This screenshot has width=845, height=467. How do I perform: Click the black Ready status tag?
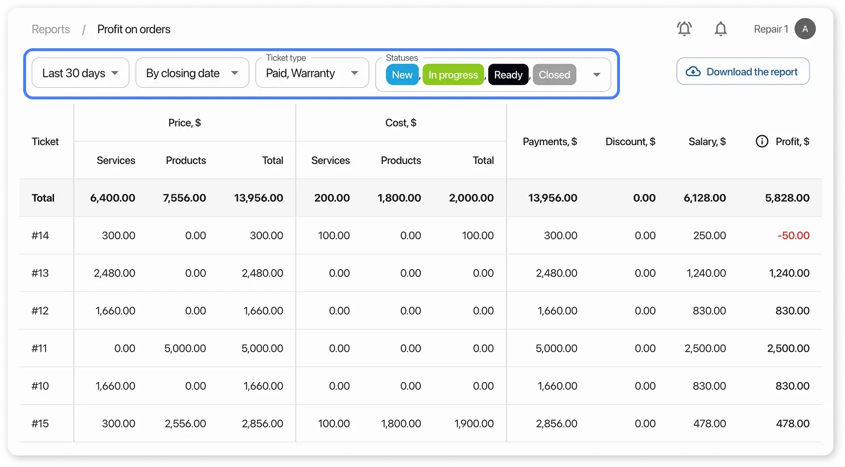click(x=508, y=75)
